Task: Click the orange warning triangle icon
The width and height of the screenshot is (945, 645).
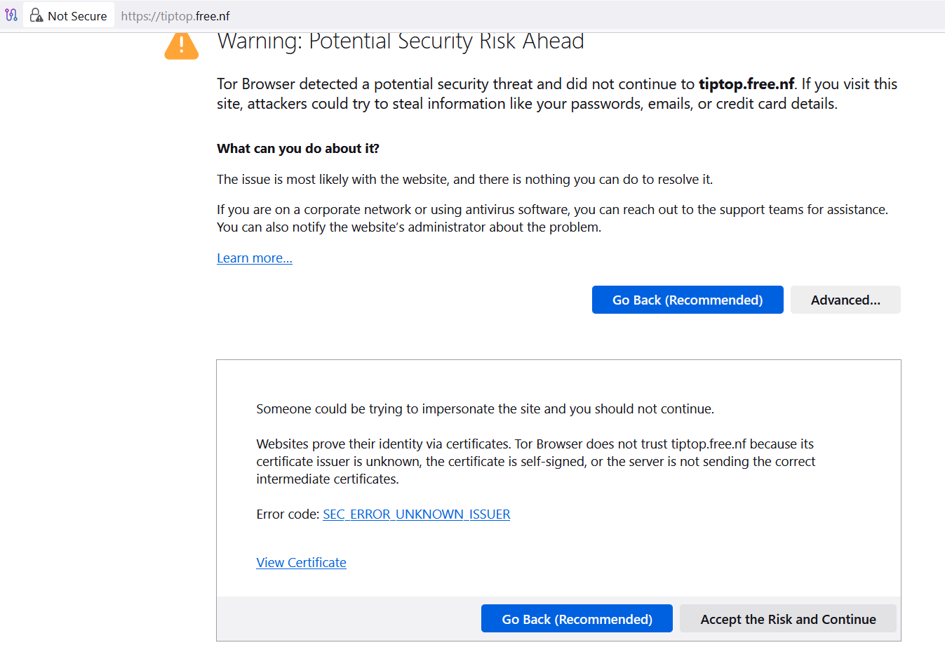Action: tap(181, 46)
